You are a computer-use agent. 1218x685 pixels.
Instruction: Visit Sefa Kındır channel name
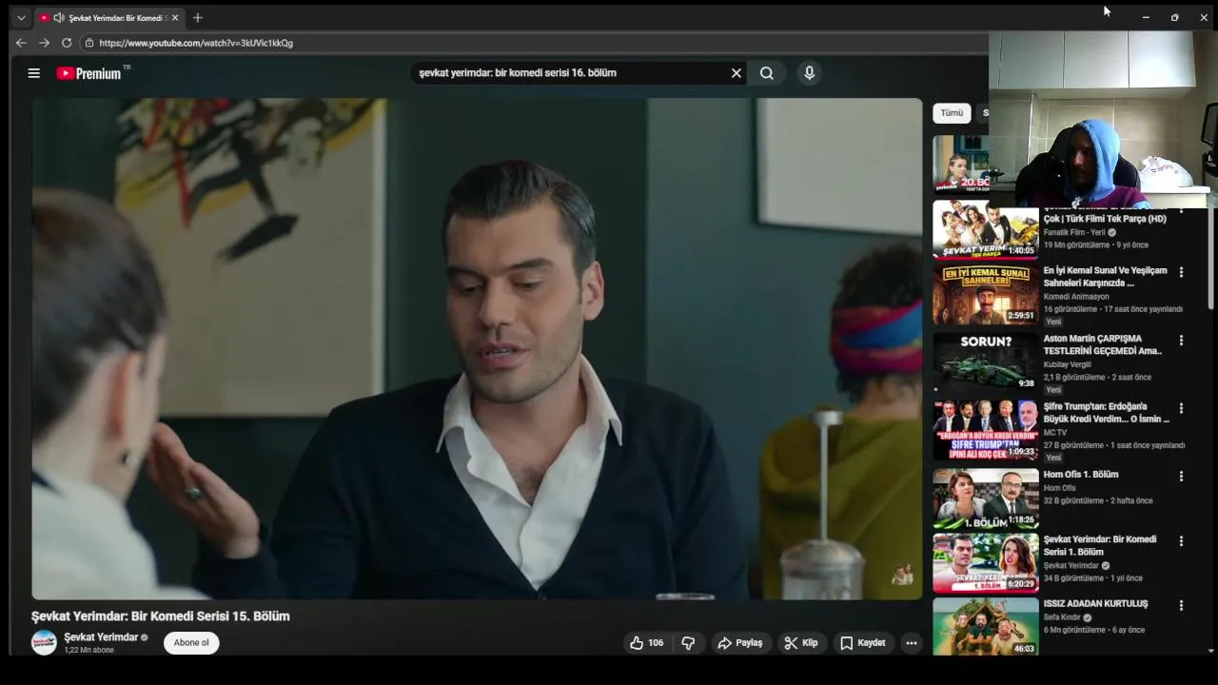(1064, 617)
